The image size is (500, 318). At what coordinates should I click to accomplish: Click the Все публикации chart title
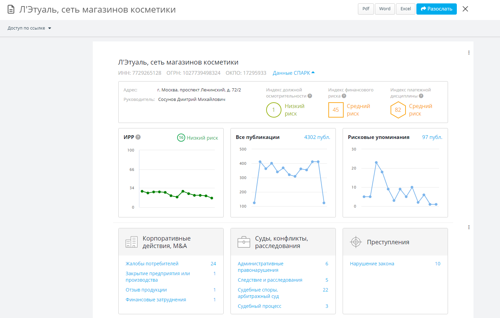tap(258, 137)
